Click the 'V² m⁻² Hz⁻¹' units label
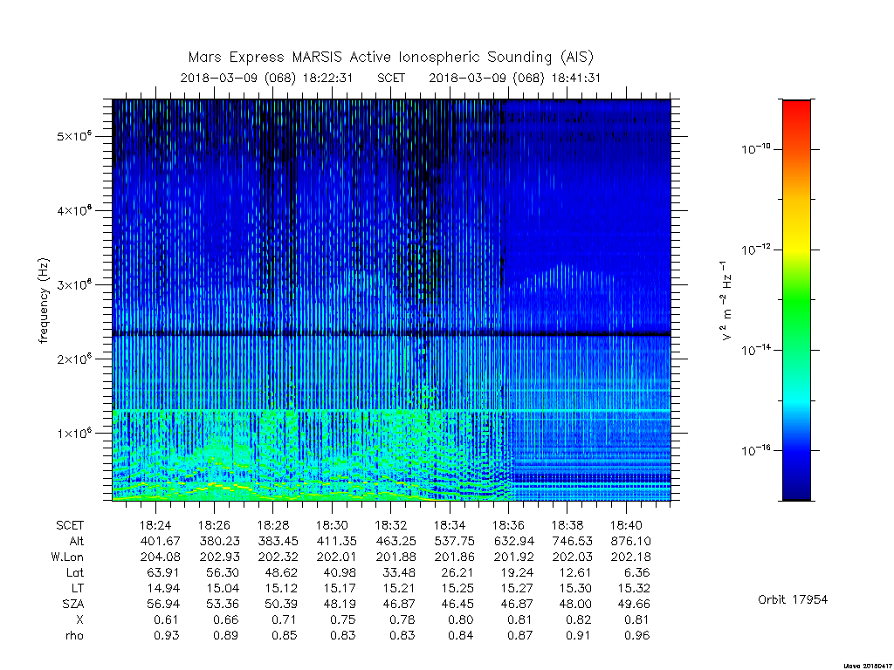Image resolution: width=894 pixels, height=670 pixels. pos(726,301)
